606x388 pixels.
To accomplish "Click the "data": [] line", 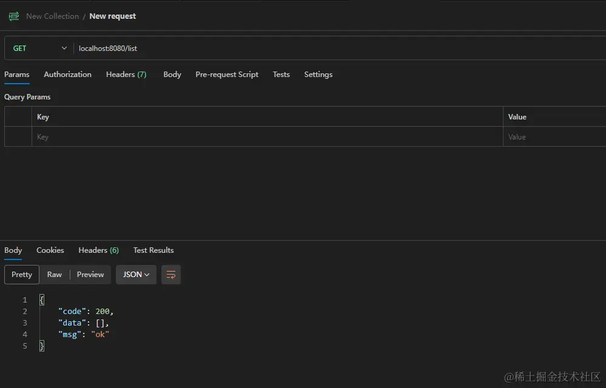I will click(84, 323).
